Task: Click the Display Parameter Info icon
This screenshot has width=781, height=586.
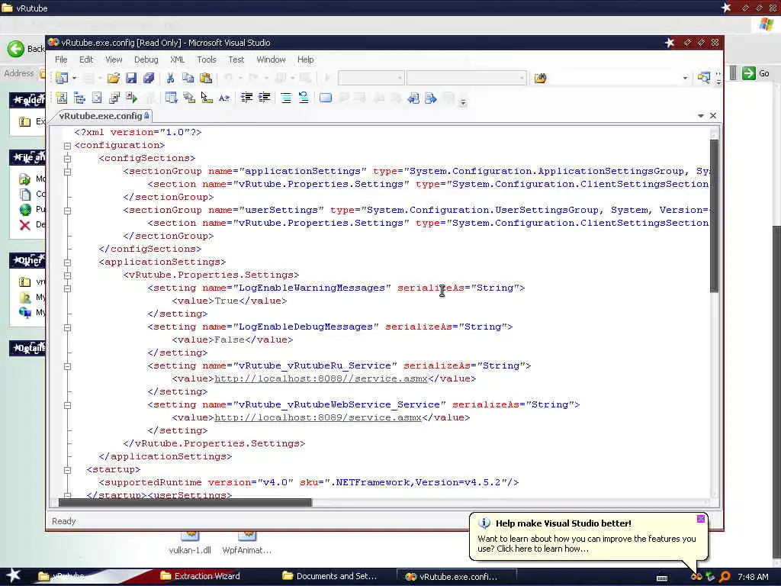Action: click(x=189, y=98)
